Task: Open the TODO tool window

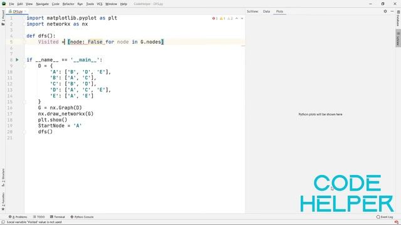Action: point(39,217)
